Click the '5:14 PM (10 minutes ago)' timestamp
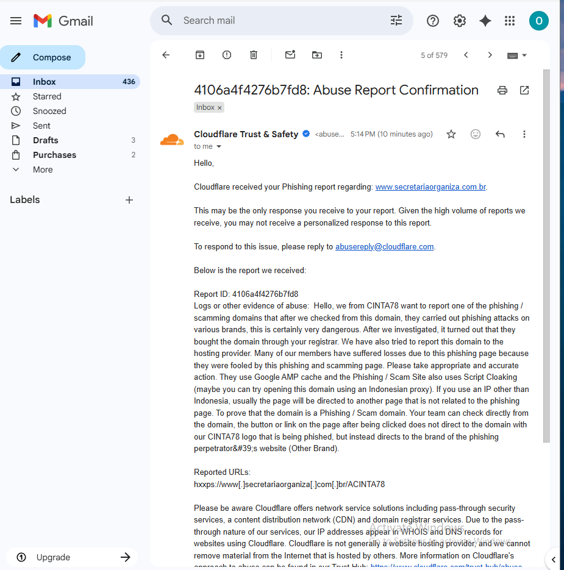The height and width of the screenshot is (570, 564). (391, 134)
